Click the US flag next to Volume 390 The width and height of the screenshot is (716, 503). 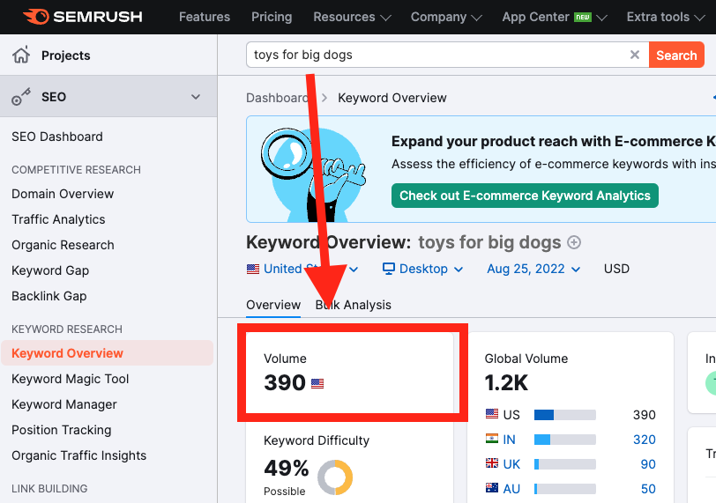point(317,383)
